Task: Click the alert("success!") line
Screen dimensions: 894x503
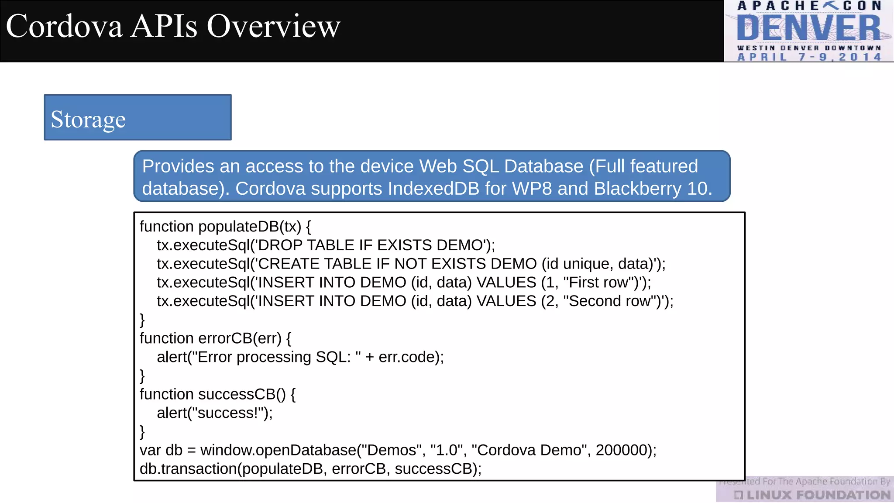Action: coord(215,413)
